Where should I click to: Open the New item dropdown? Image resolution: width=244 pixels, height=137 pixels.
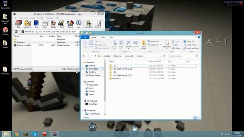click(153, 41)
